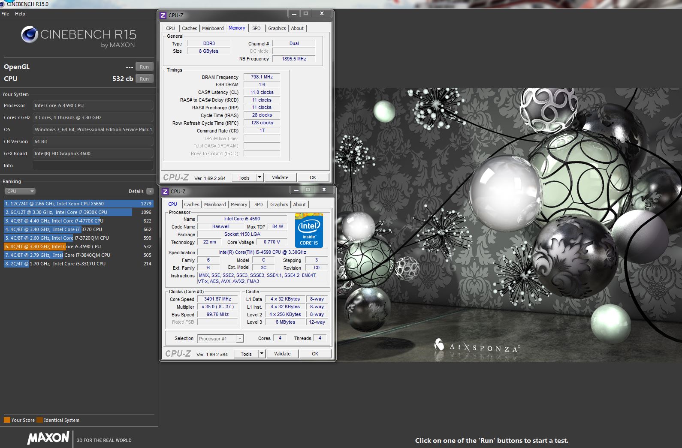
Task: Select ranking row Intel Core i5-3317U CPU
Action: pyautogui.click(x=78, y=264)
